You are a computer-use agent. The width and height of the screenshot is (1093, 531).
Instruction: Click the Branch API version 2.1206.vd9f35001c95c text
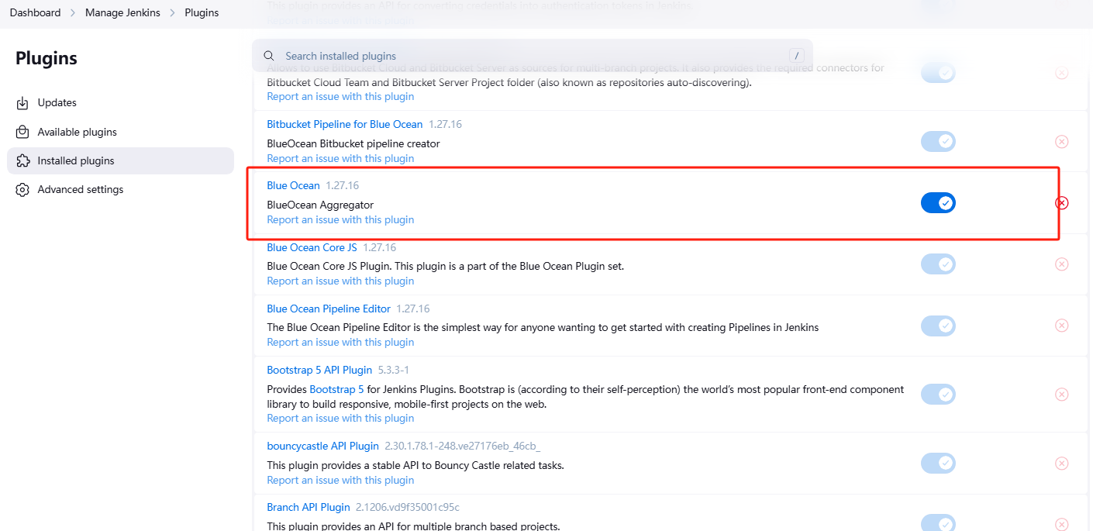(408, 507)
